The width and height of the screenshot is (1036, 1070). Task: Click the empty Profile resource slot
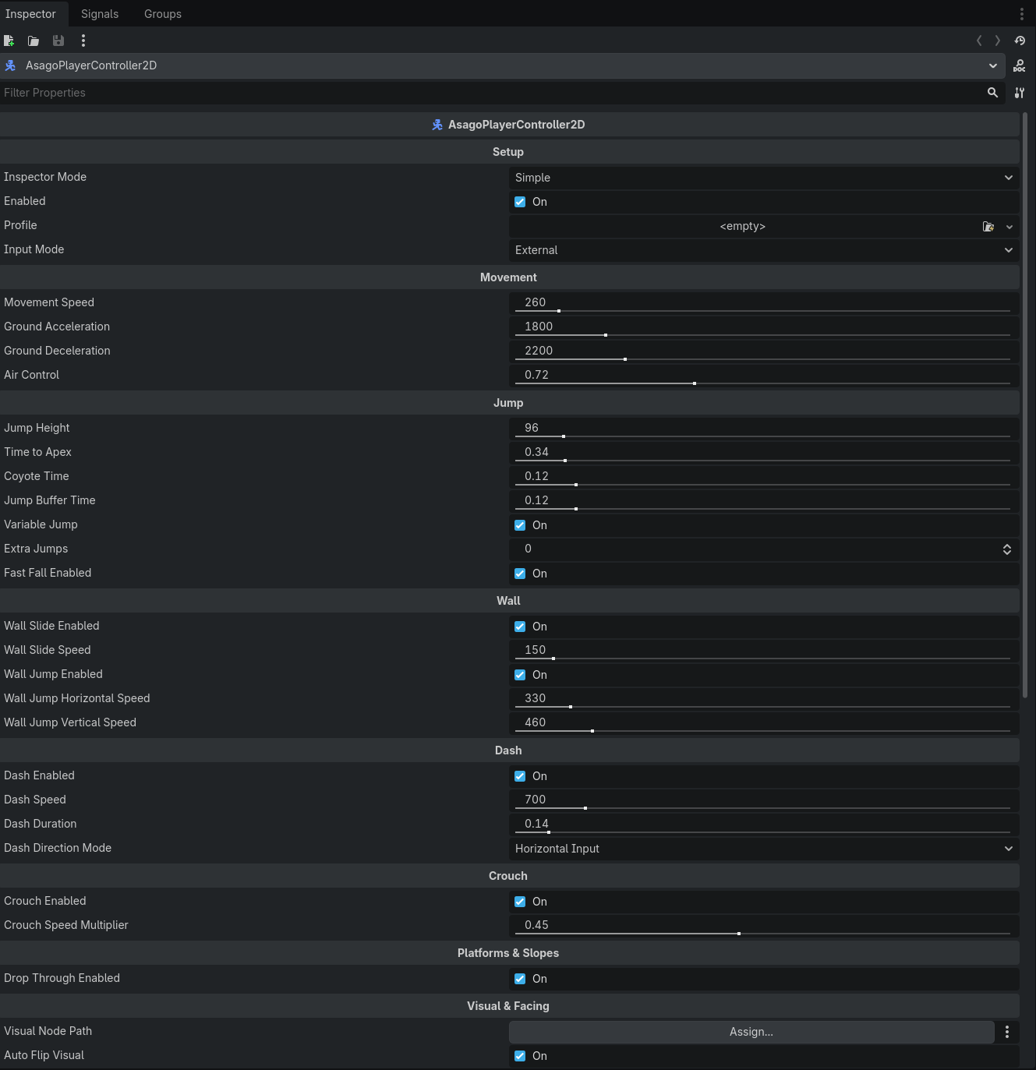coord(742,226)
